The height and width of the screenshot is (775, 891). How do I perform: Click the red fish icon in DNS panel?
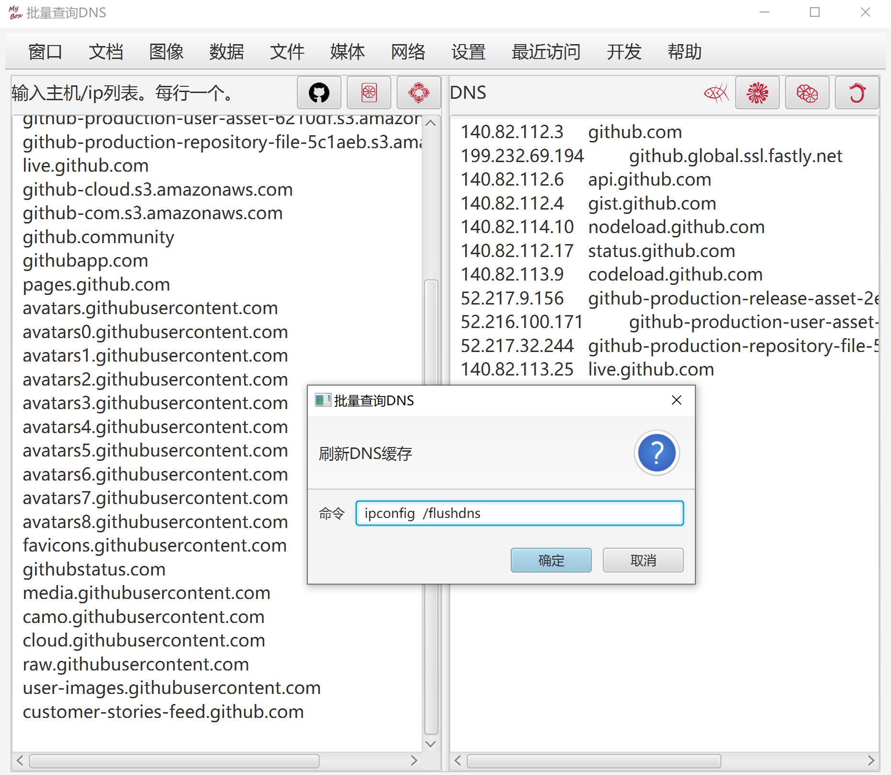716,93
